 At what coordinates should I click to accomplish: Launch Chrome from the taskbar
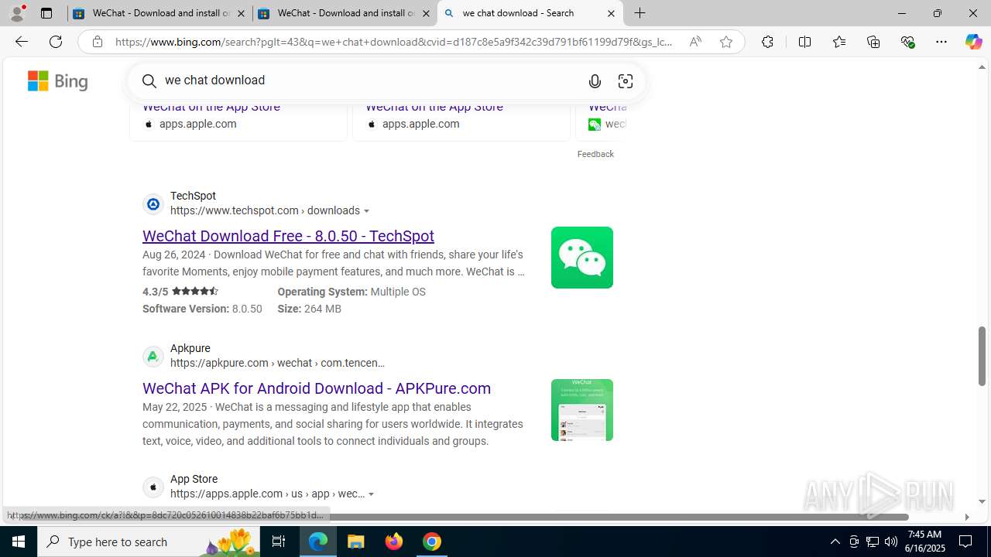click(432, 542)
